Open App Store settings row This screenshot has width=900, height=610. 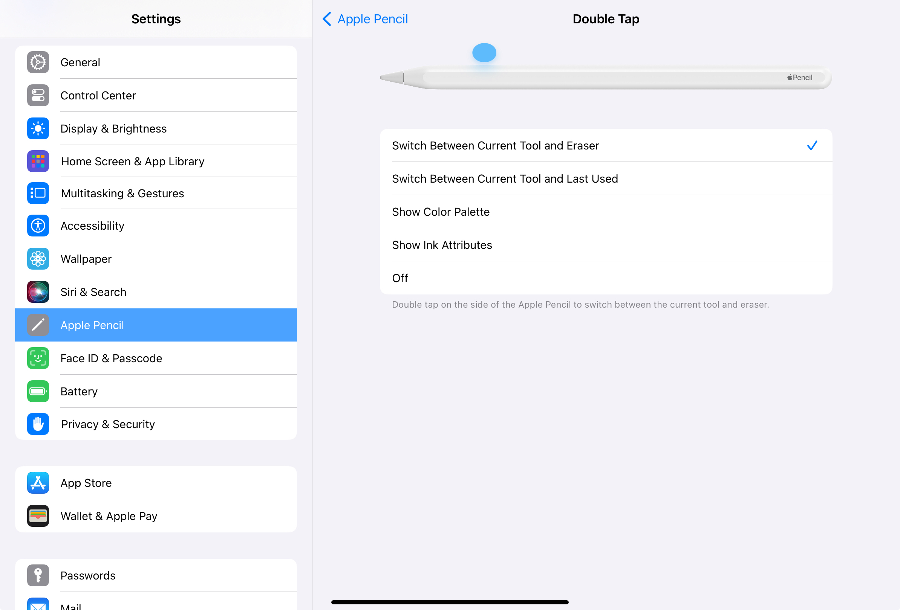coord(156,483)
